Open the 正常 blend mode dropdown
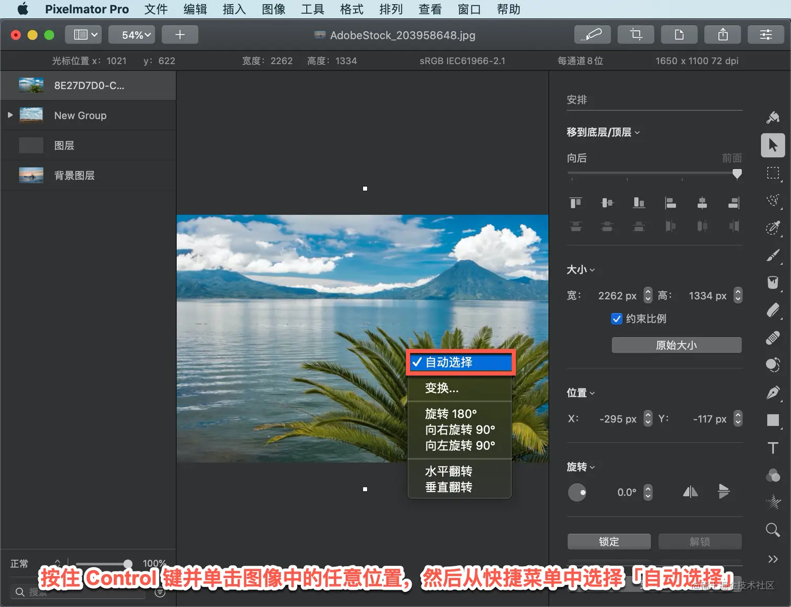 point(36,564)
